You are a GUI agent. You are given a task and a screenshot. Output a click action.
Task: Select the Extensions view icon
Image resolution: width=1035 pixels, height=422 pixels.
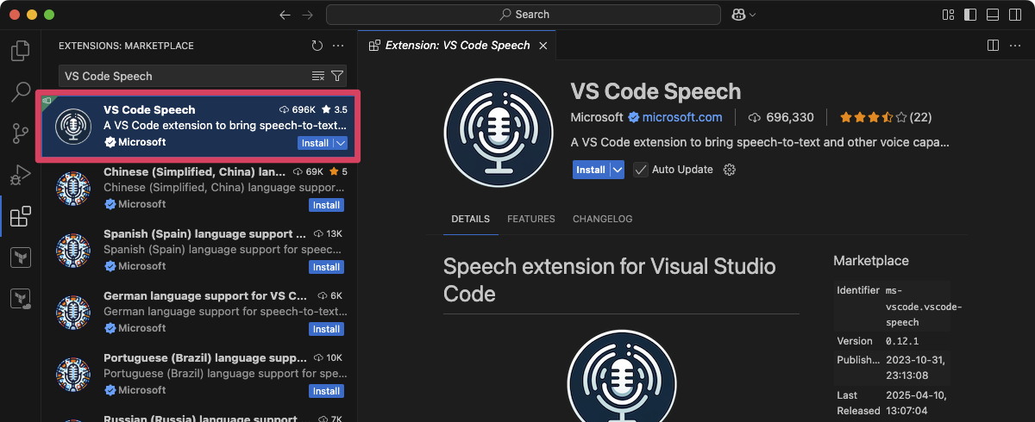[x=20, y=215]
